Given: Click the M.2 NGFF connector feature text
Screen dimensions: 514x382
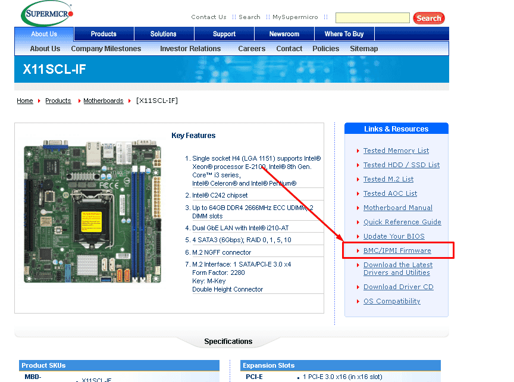Looking at the screenshot, I should coord(221,252).
